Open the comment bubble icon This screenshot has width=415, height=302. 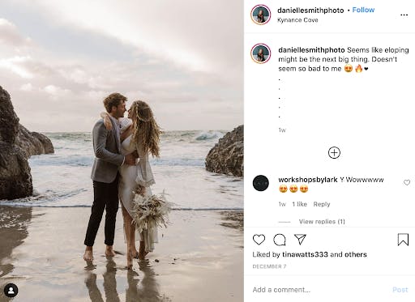(x=280, y=240)
